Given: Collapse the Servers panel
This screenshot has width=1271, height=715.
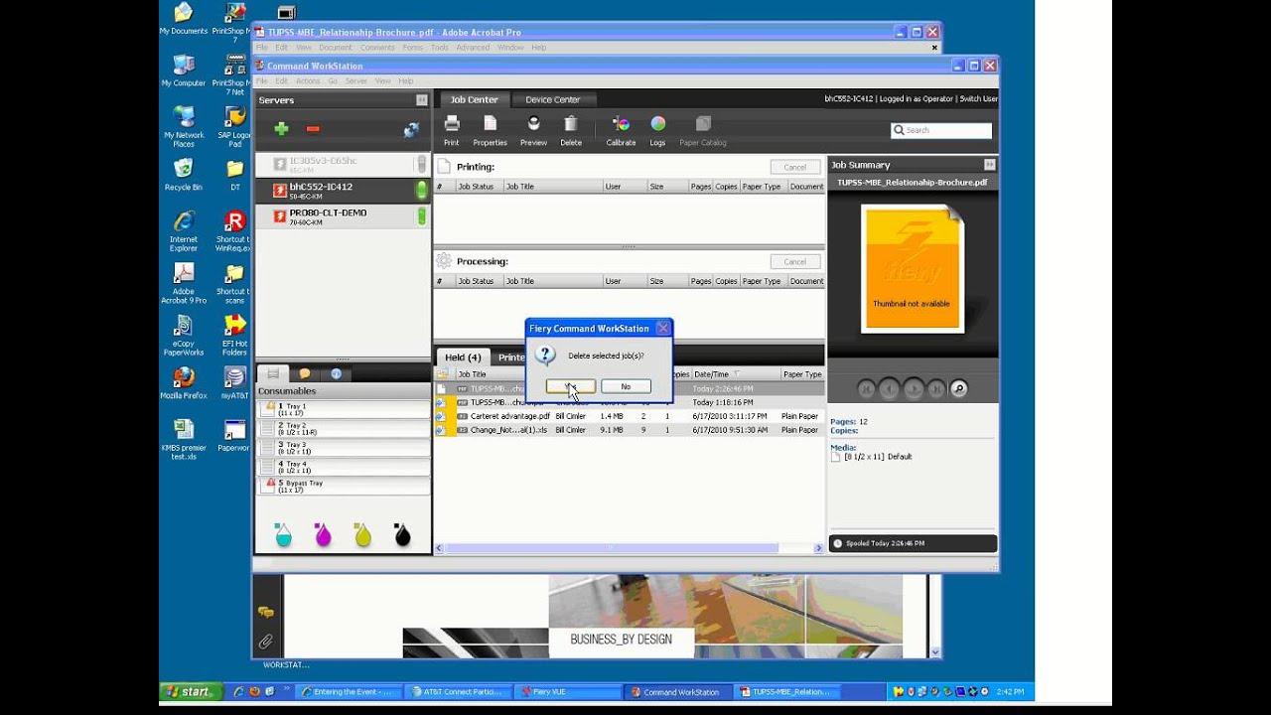Looking at the screenshot, I should pyautogui.click(x=422, y=100).
